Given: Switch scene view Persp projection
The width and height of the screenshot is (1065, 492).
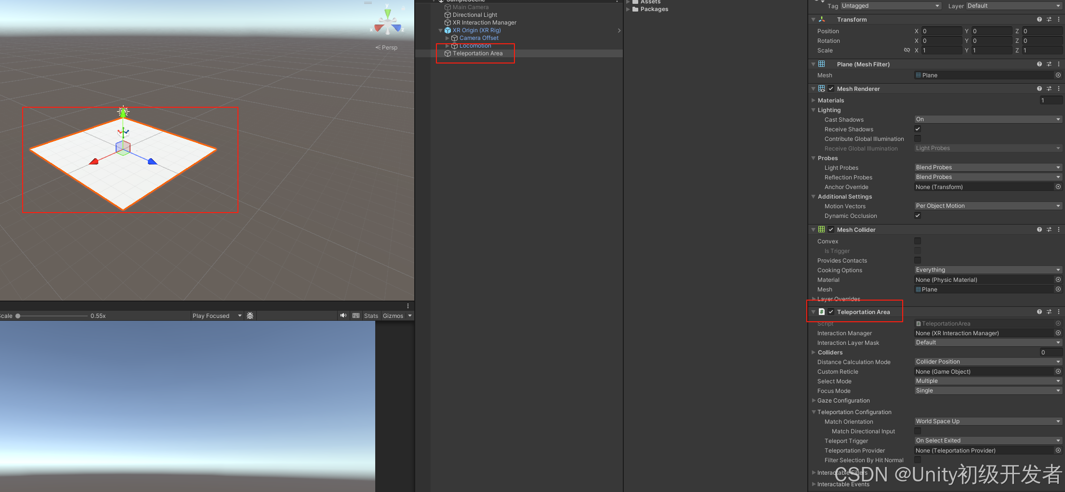Looking at the screenshot, I should pos(387,48).
